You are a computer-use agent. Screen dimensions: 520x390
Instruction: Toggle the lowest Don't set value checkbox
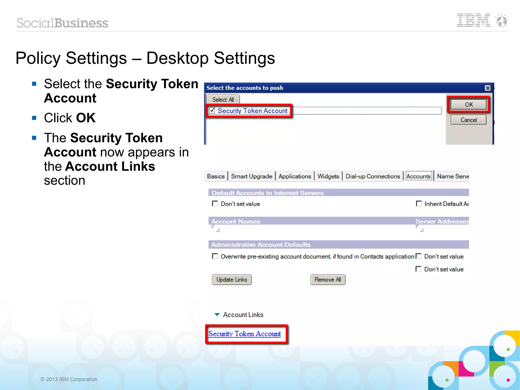click(x=418, y=269)
